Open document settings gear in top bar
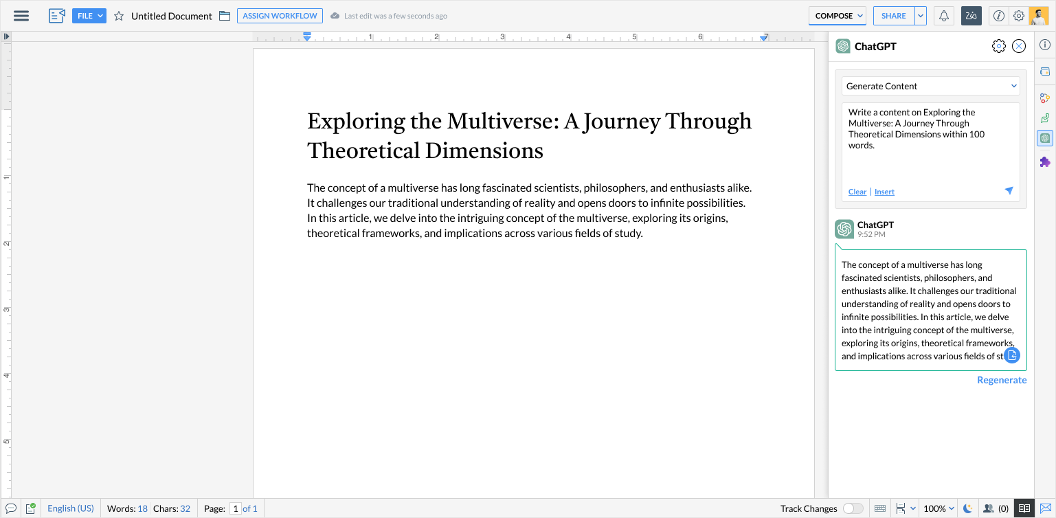 click(1019, 16)
